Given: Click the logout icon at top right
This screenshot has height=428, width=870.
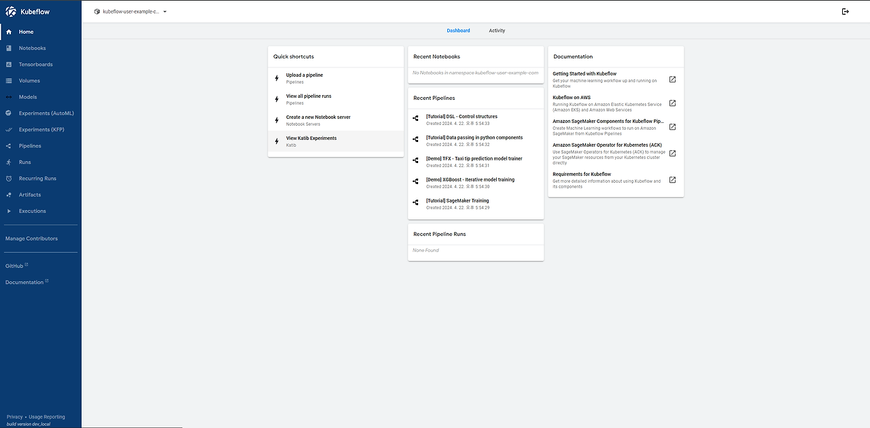Looking at the screenshot, I should coord(846,12).
